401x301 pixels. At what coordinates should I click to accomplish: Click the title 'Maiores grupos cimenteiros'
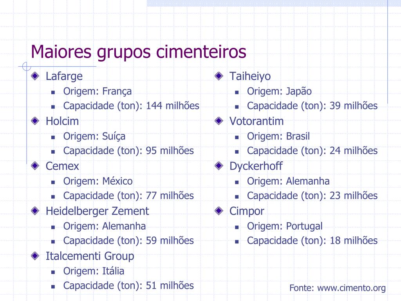[138, 52]
